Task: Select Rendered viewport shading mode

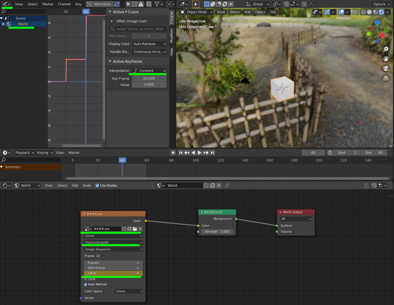Action: click(x=381, y=12)
